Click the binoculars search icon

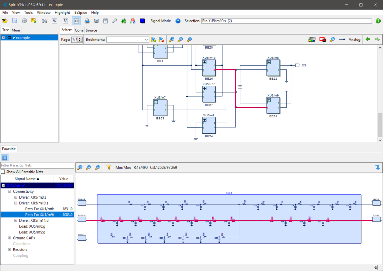44,21
